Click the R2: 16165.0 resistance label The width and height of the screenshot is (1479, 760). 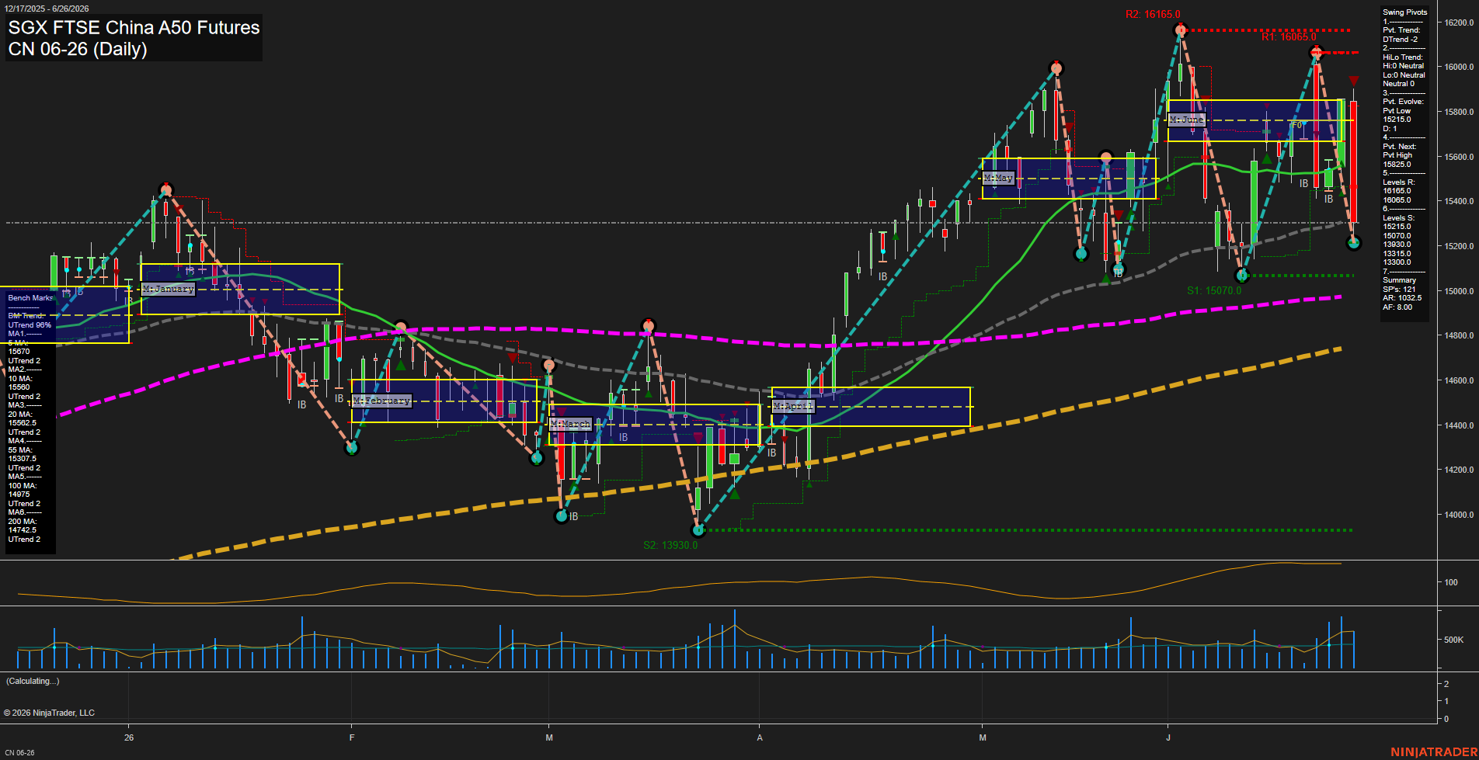pos(1153,14)
